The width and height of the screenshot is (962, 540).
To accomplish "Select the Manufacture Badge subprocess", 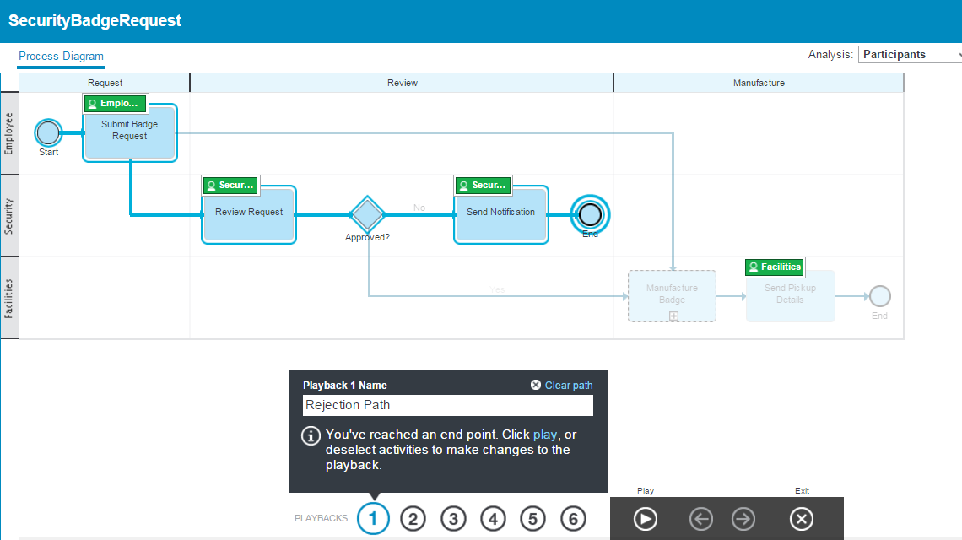I will (x=672, y=296).
